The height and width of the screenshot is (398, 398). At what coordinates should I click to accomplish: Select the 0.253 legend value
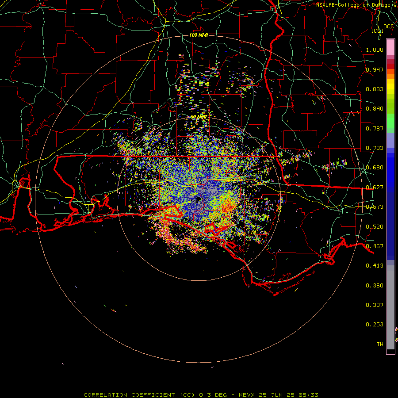point(375,325)
